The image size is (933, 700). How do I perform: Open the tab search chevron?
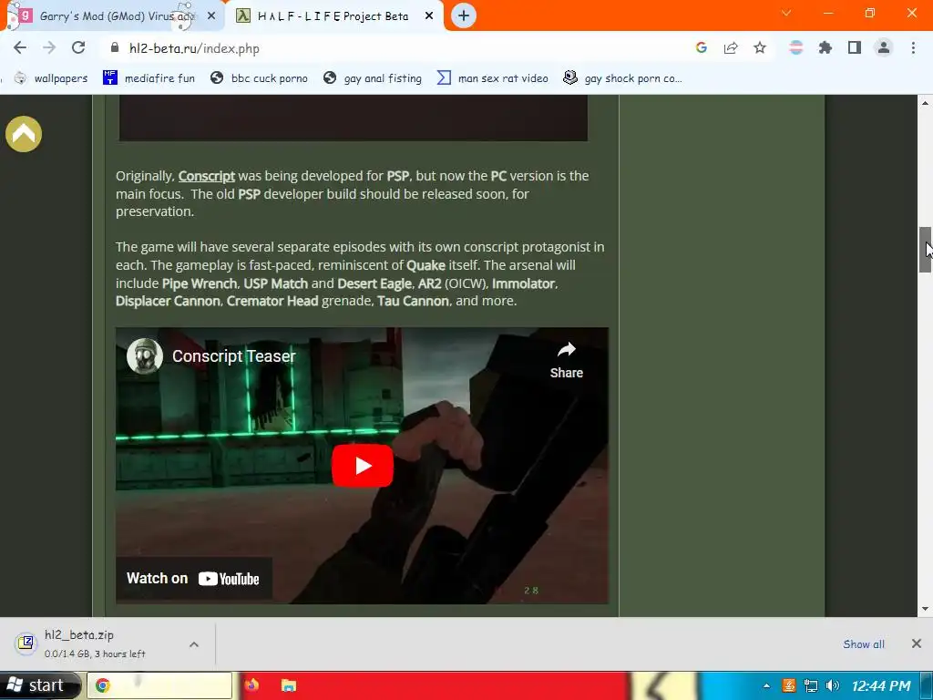(x=786, y=13)
